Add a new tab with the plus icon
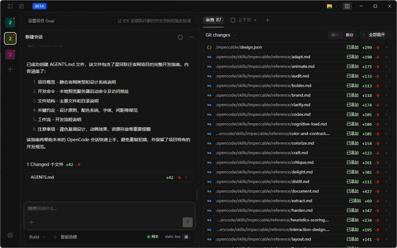 pyautogui.click(x=268, y=20)
